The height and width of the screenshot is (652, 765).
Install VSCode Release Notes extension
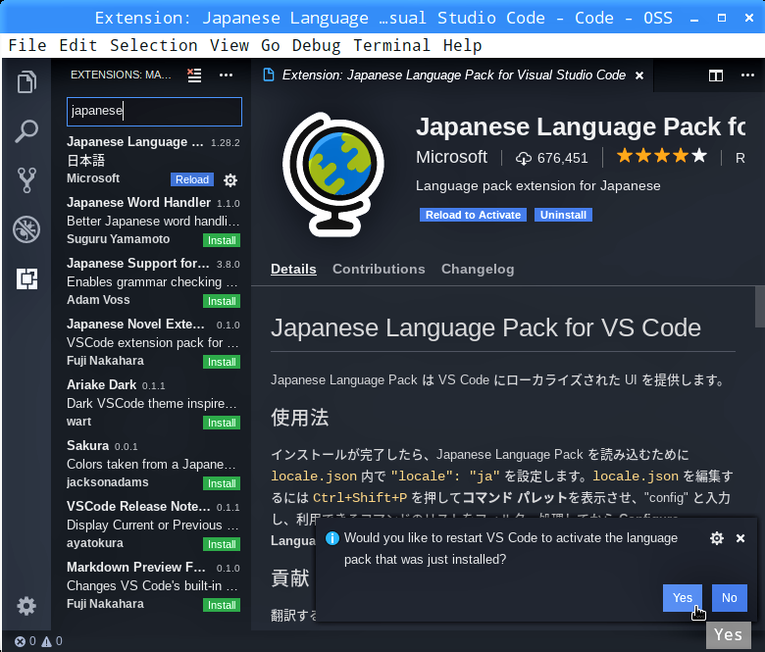[222, 544]
